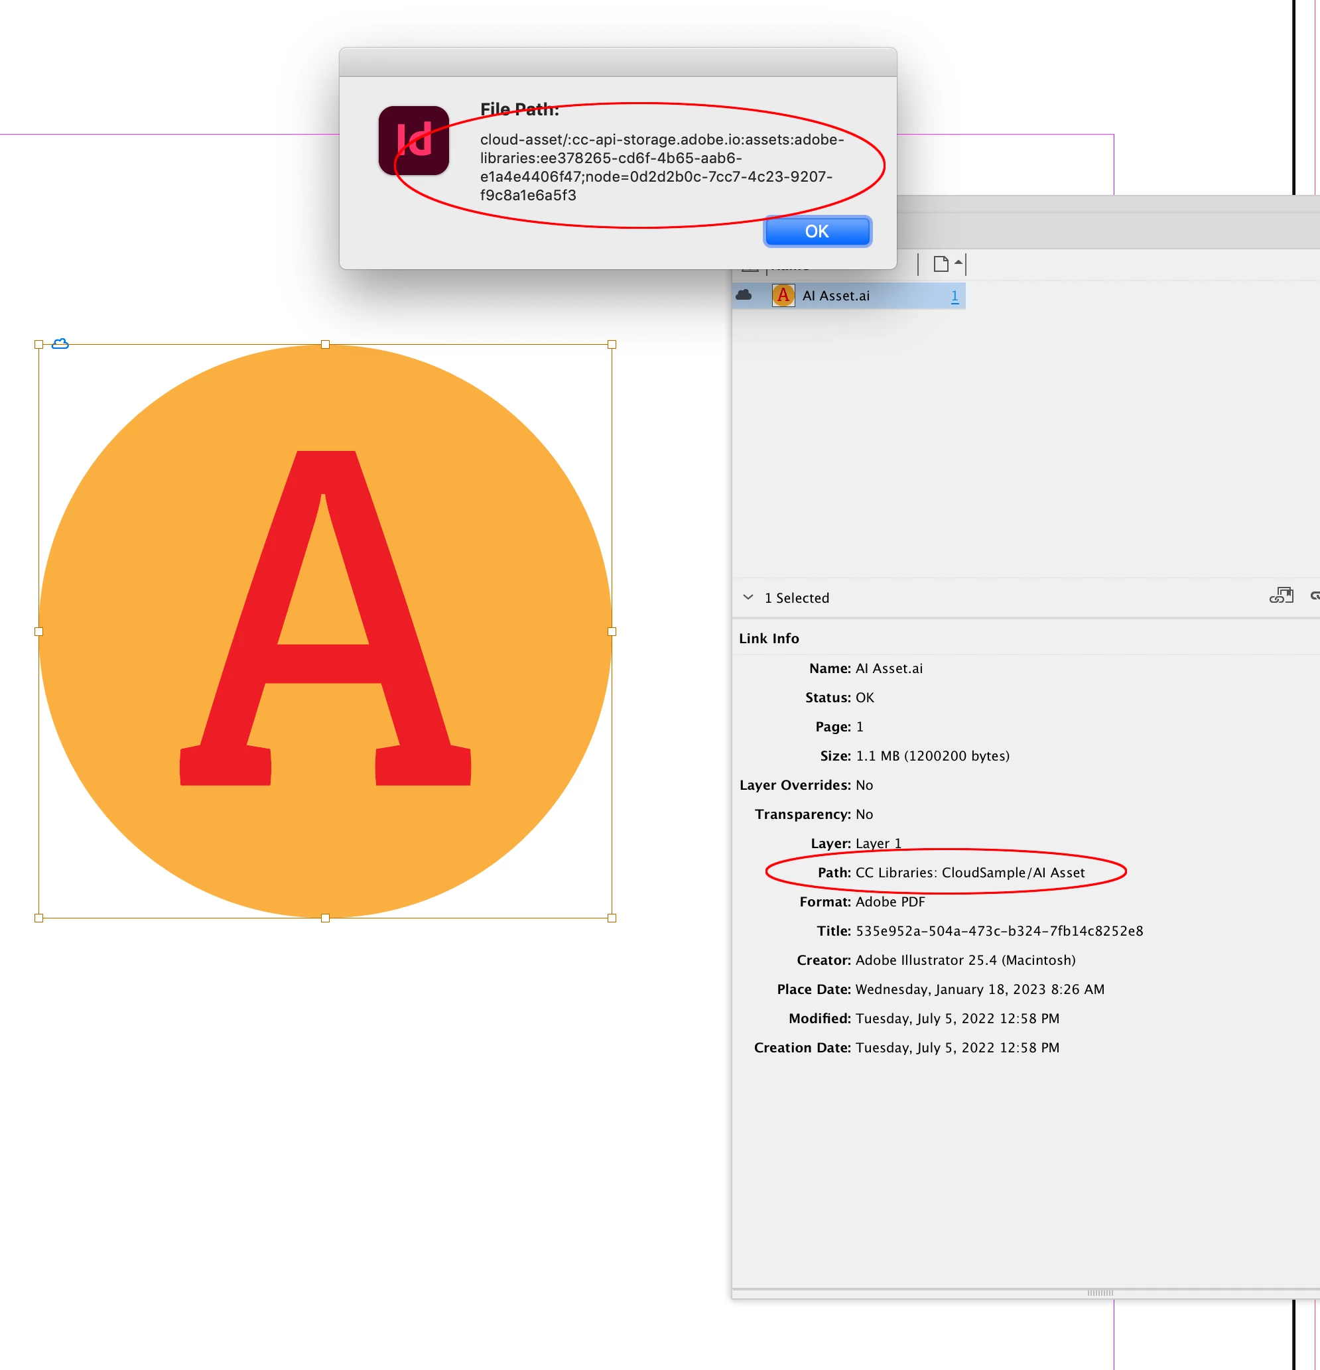Click the Path value CC Libraries: CloudSample/AI Asset
The image size is (1320, 1370).
pyautogui.click(x=970, y=872)
